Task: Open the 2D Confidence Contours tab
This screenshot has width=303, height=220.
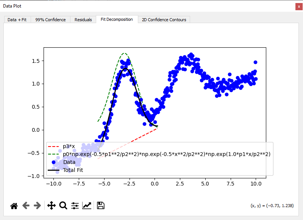Action: [164, 20]
